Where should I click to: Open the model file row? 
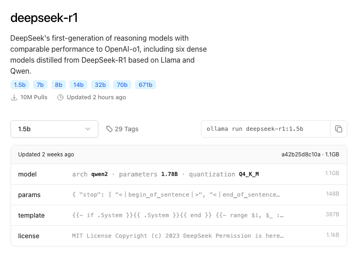pos(178,174)
